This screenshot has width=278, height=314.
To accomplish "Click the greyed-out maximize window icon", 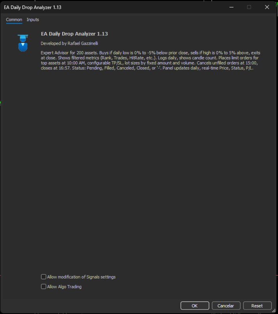I will tap(249, 7).
